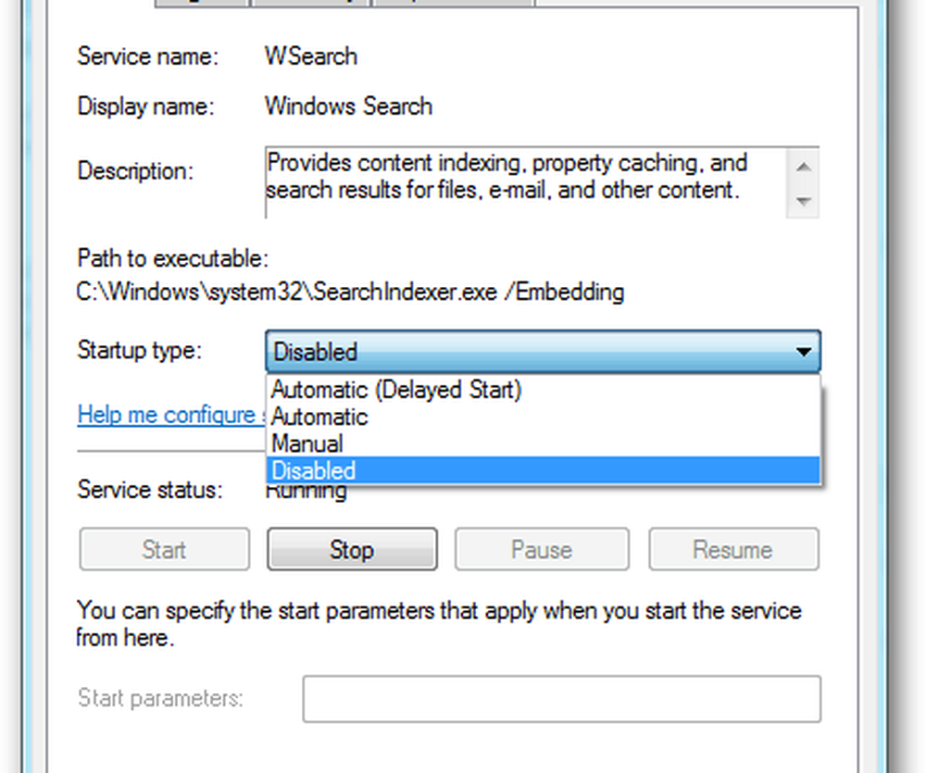This screenshot has width=926, height=773.
Task: Click the Windows Search display name text
Action: pyautogui.click(x=348, y=106)
